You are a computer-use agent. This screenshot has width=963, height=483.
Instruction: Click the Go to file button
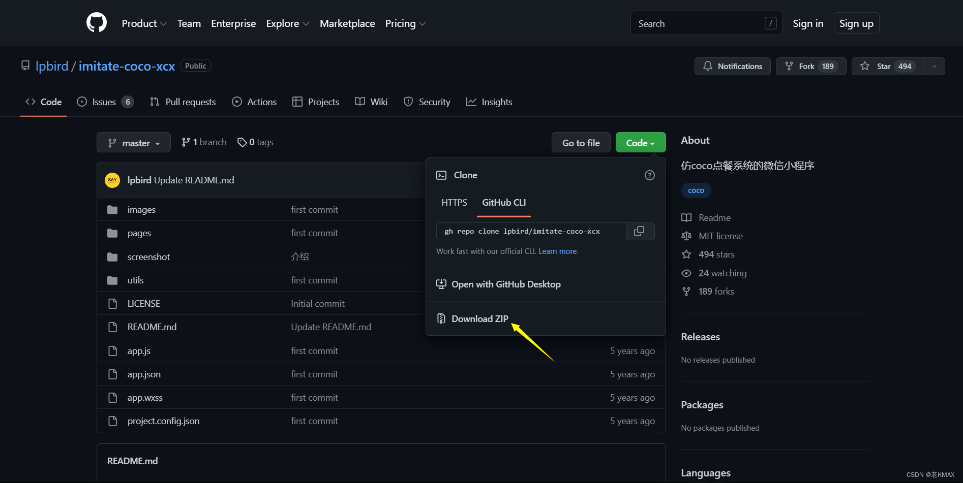pos(581,143)
